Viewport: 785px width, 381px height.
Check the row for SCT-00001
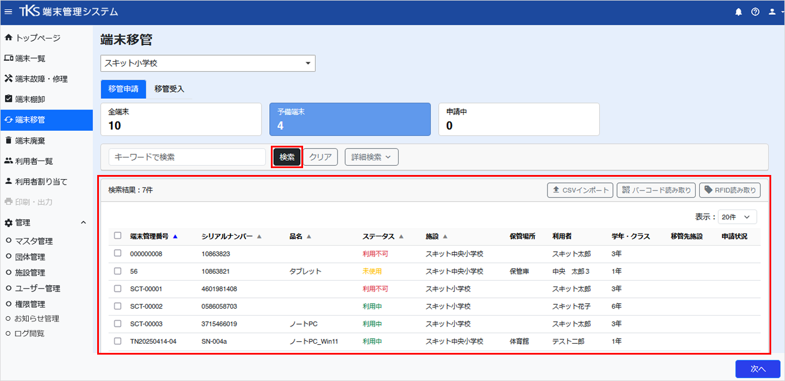[117, 289]
